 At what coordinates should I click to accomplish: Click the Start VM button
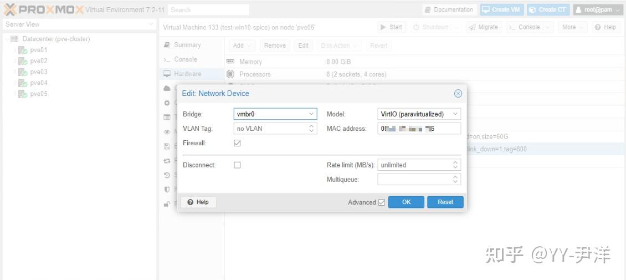click(x=391, y=27)
